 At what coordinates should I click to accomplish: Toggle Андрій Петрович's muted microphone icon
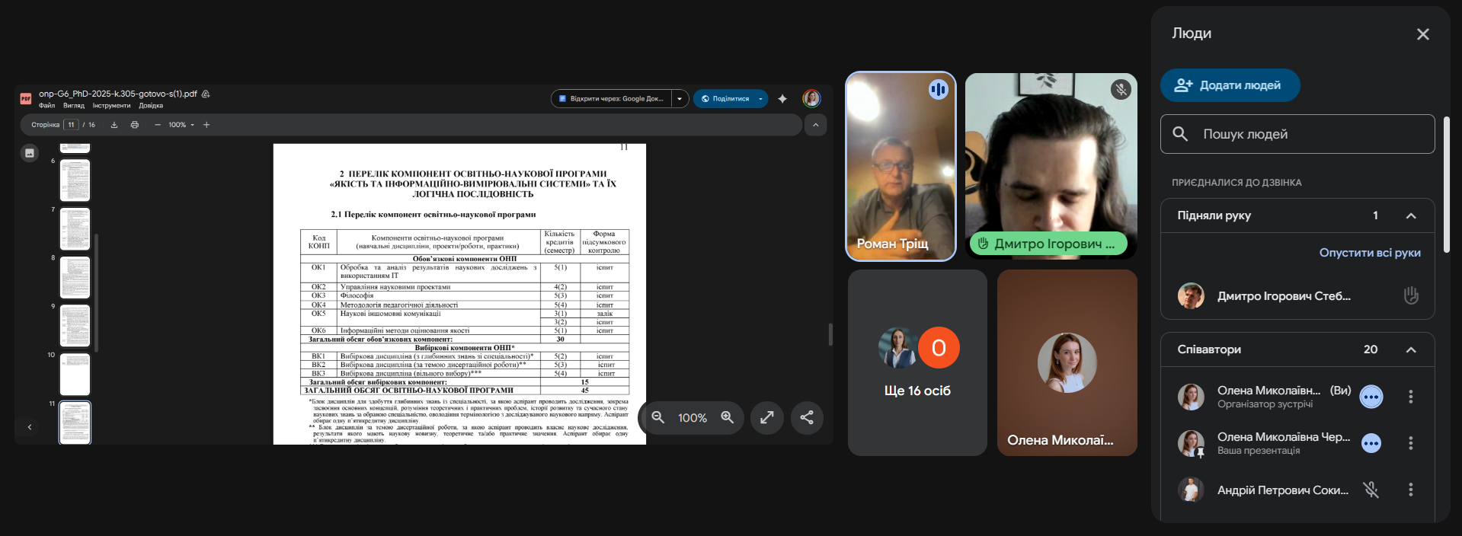[x=1371, y=490]
